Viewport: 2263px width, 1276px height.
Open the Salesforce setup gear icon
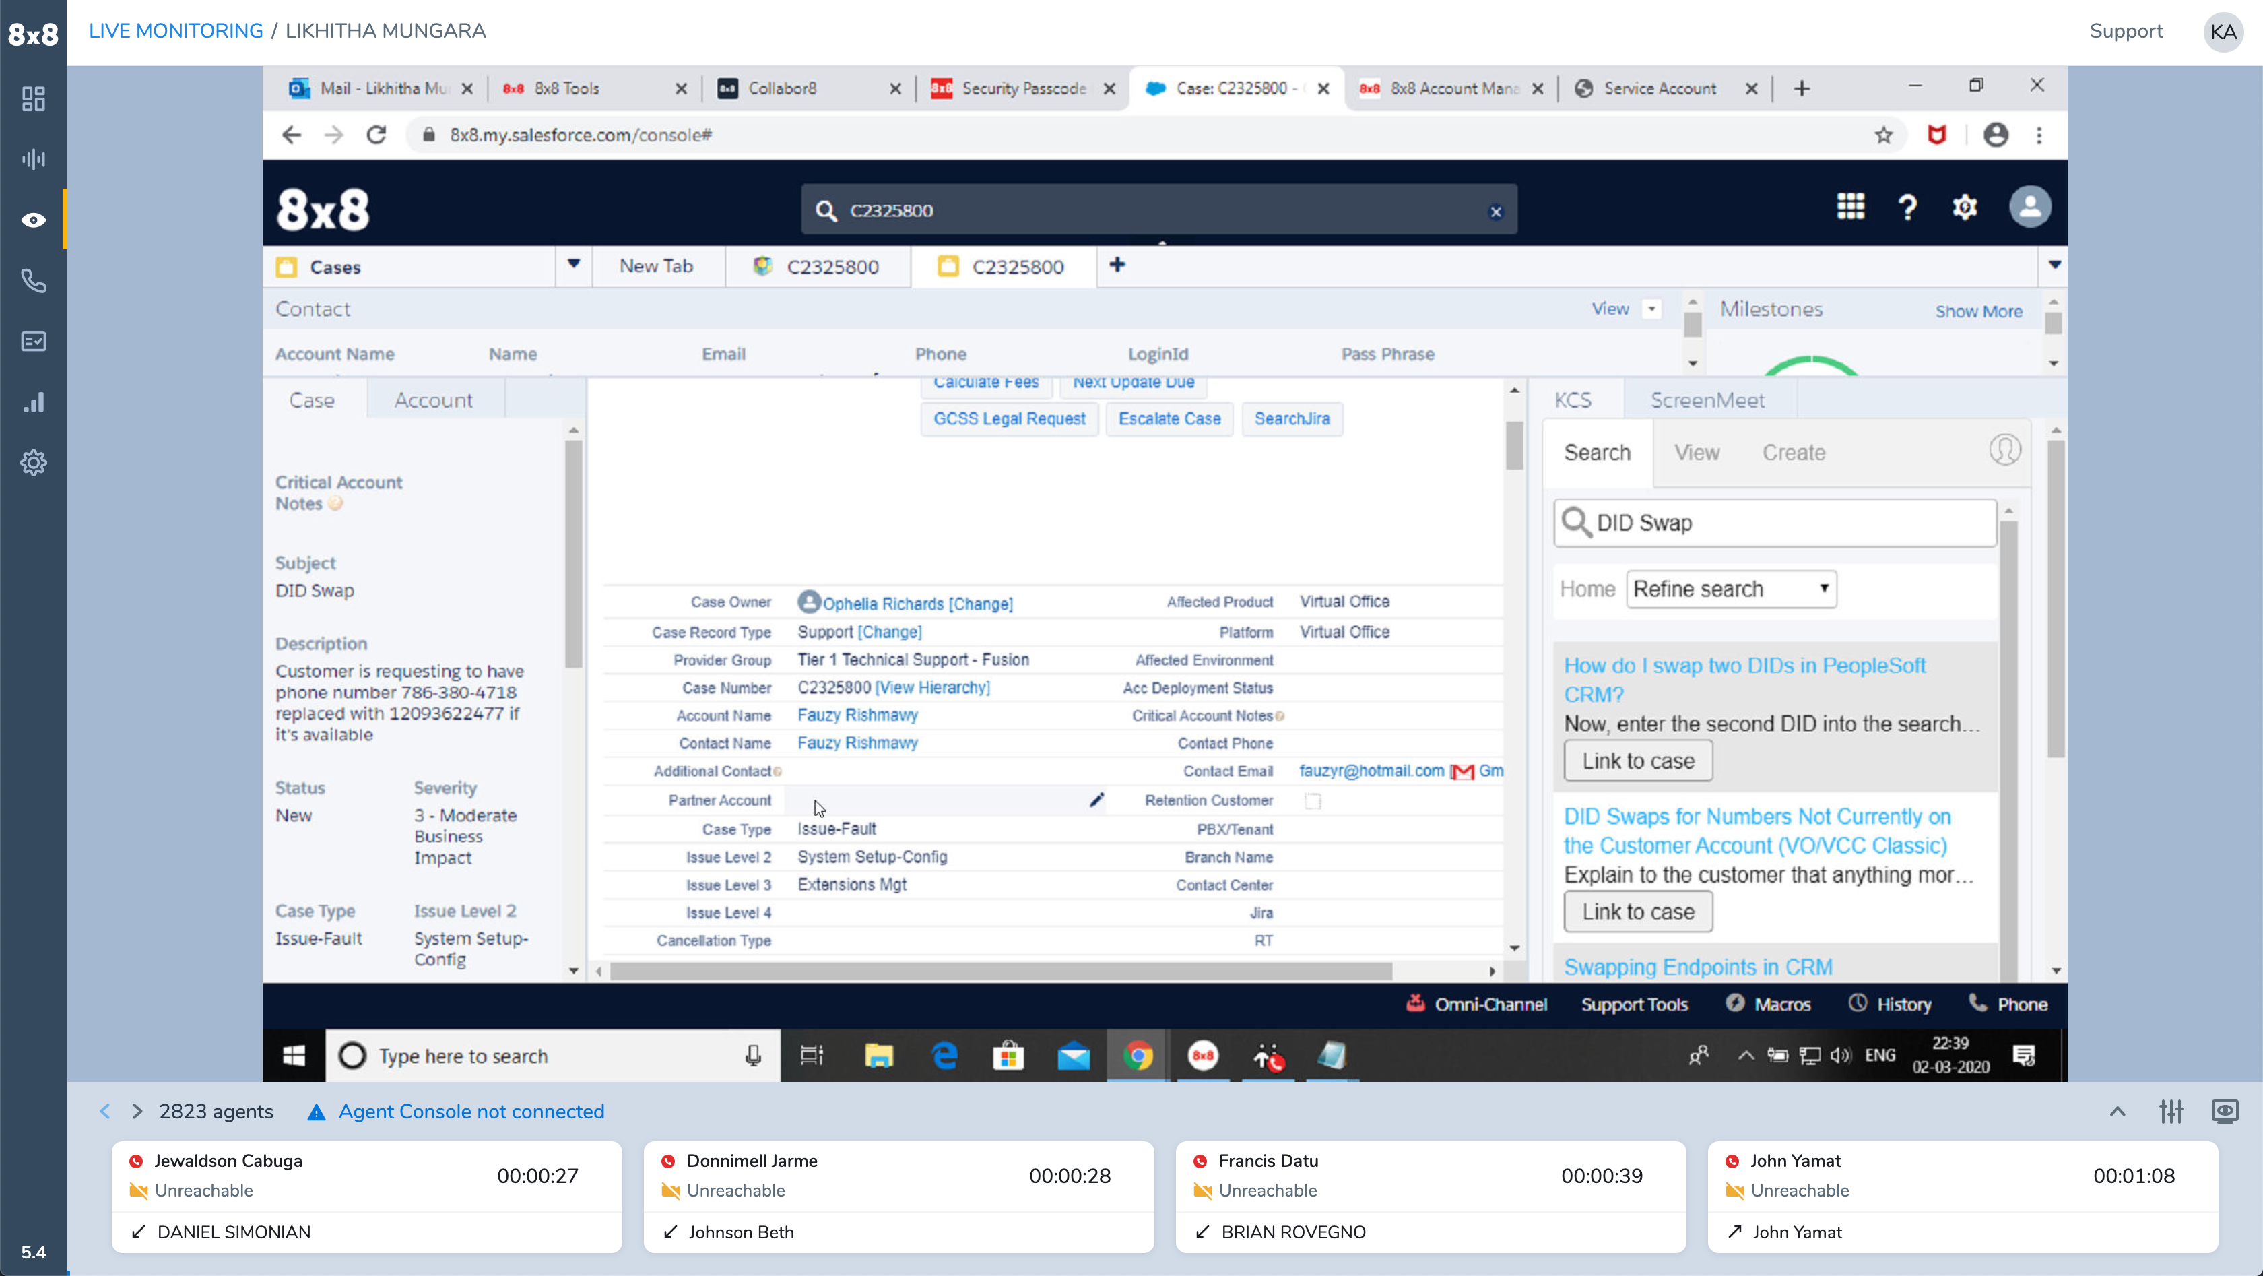1965,208
